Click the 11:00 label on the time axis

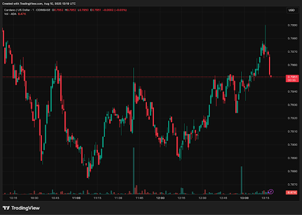tap(76, 198)
